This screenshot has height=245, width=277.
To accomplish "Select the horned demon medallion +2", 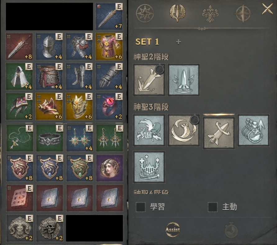I will pos(20,228).
